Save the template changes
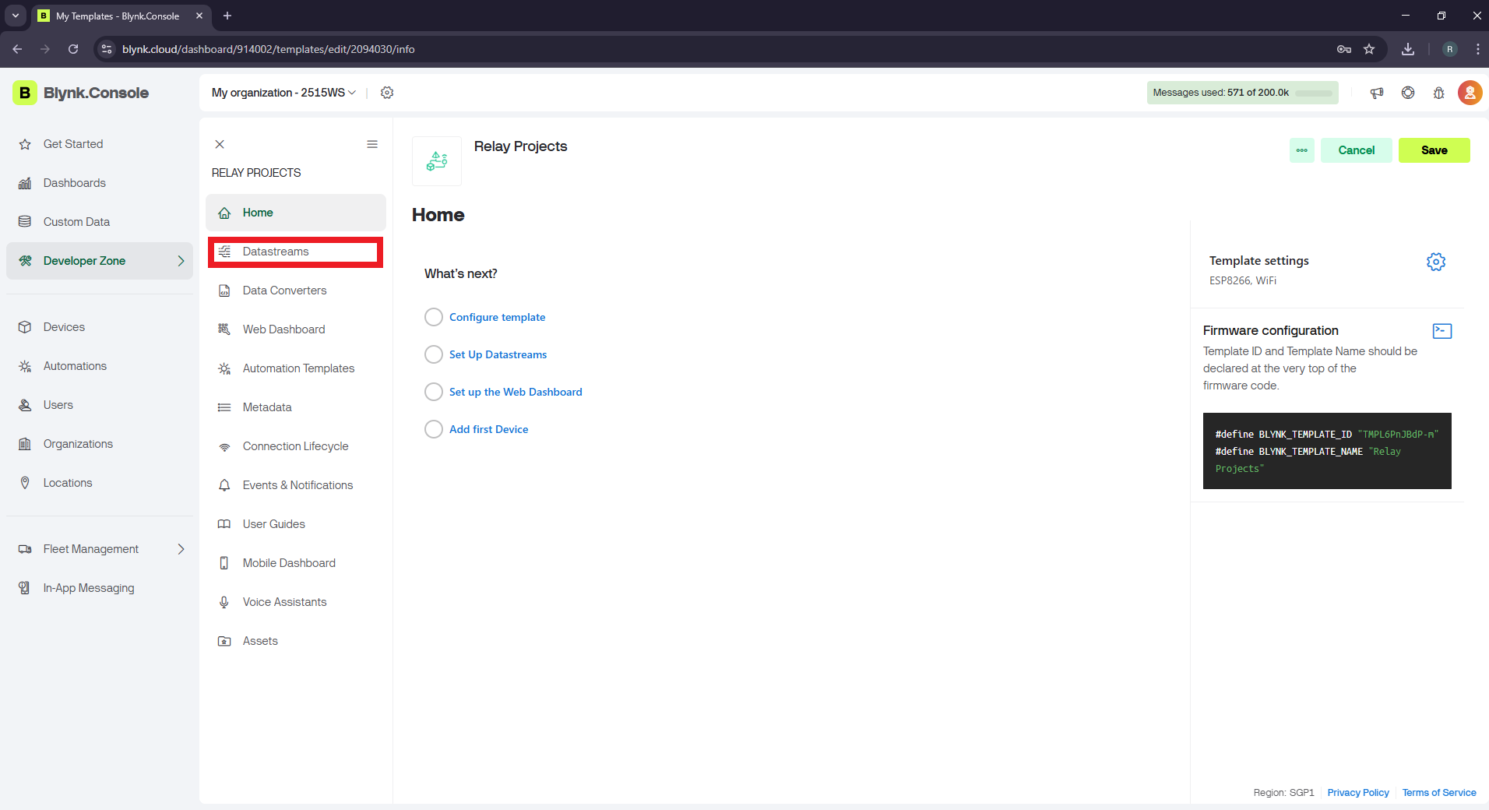The width and height of the screenshot is (1489, 810). point(1434,150)
